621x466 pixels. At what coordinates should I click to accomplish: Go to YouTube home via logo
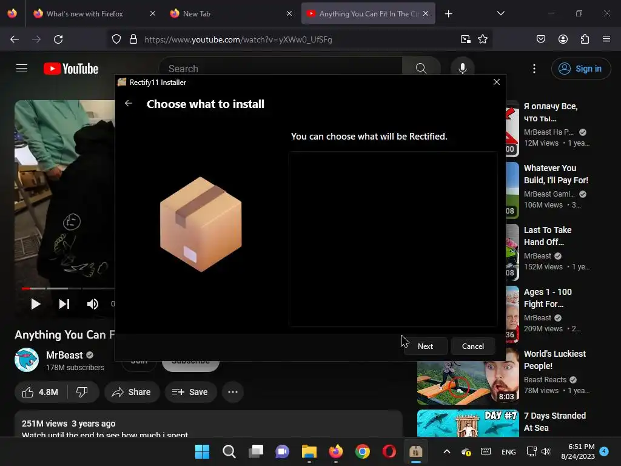pyautogui.click(x=71, y=69)
